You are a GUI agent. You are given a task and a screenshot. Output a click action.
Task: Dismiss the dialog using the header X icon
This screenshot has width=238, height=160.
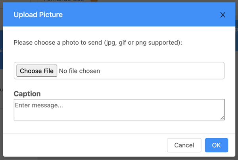pos(223,15)
